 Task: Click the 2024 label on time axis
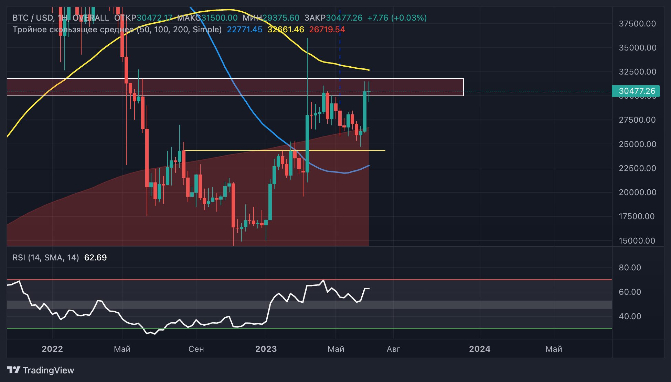(x=480, y=349)
